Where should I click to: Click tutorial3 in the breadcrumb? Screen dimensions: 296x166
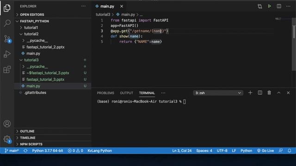pos(103,14)
